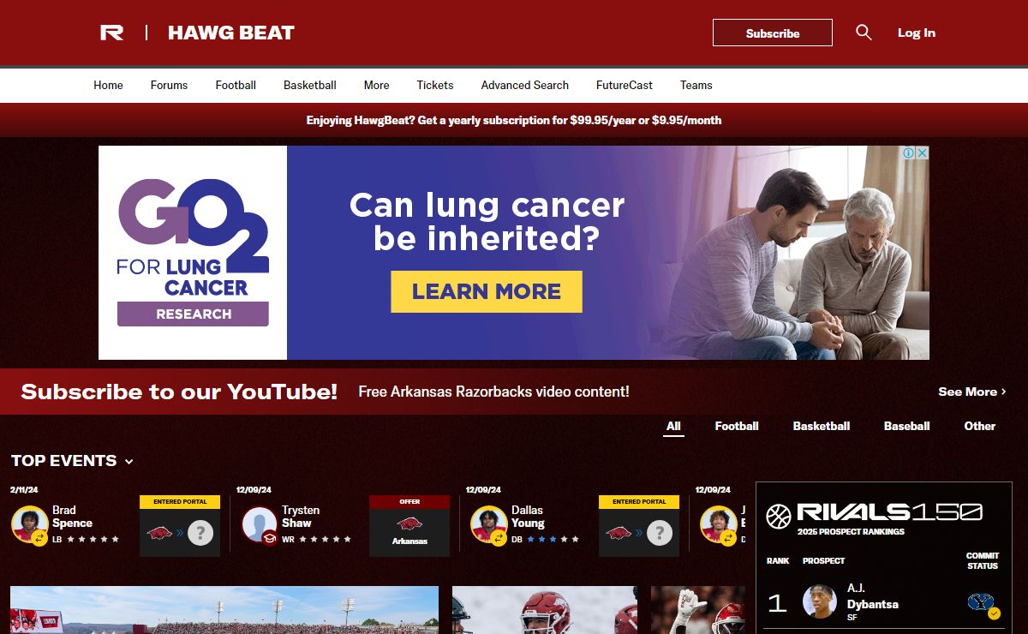Screen dimensions: 1028x634
Task: Click See More on the YouTube banner
Action: (972, 392)
